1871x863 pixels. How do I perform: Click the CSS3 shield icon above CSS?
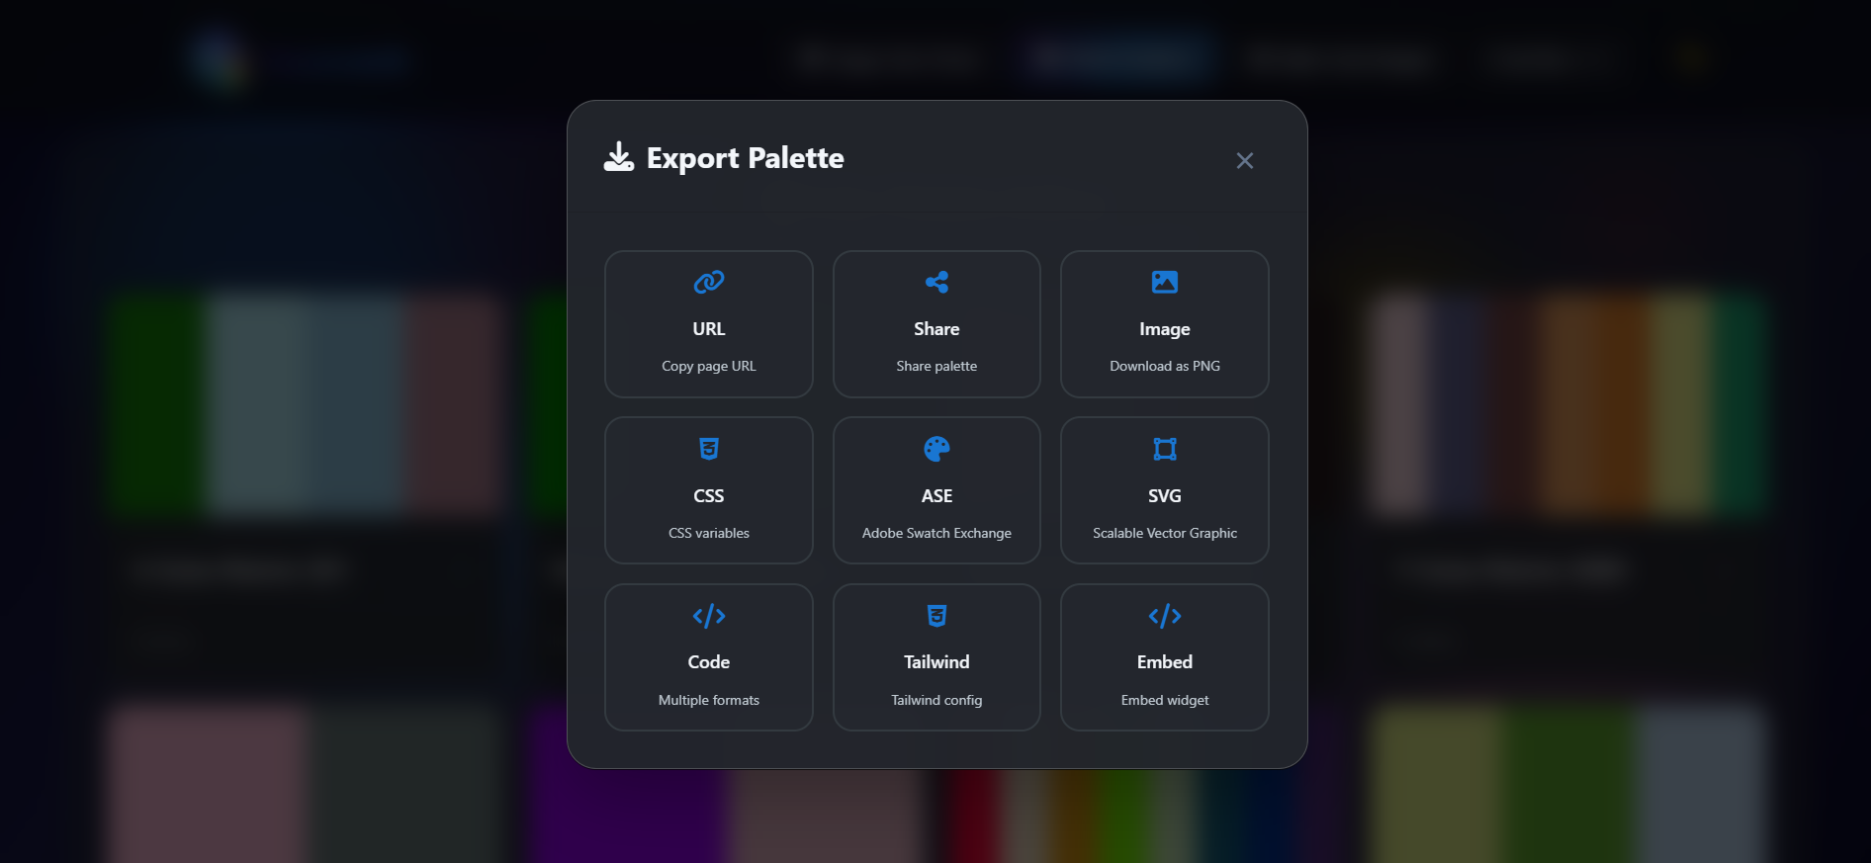coord(709,449)
